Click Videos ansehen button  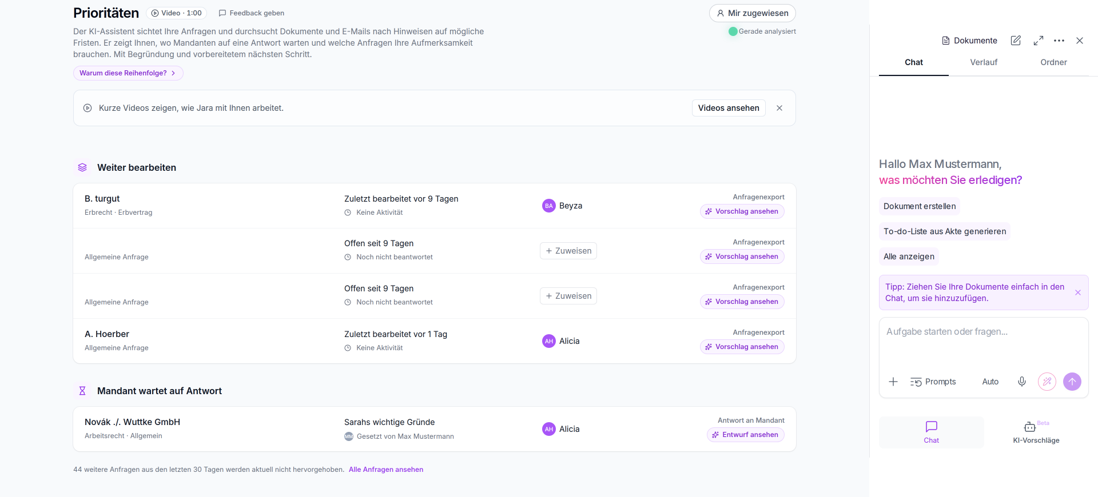click(729, 108)
